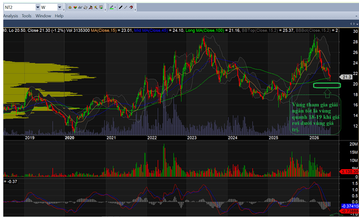This screenshot has height=217, width=359.
Task: Choose the thin line style icon
Action: 126,7
